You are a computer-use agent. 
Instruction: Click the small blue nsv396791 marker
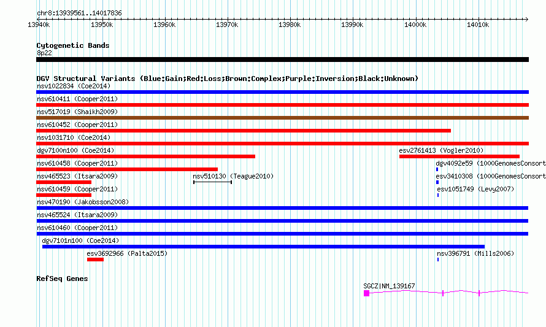click(438, 260)
